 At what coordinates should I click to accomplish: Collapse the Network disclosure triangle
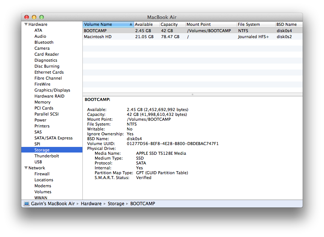[x=26, y=168]
